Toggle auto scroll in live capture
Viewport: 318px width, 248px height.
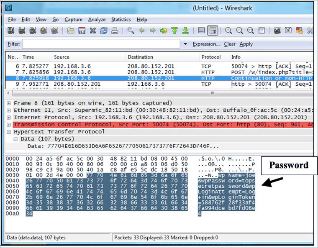(x=213, y=31)
